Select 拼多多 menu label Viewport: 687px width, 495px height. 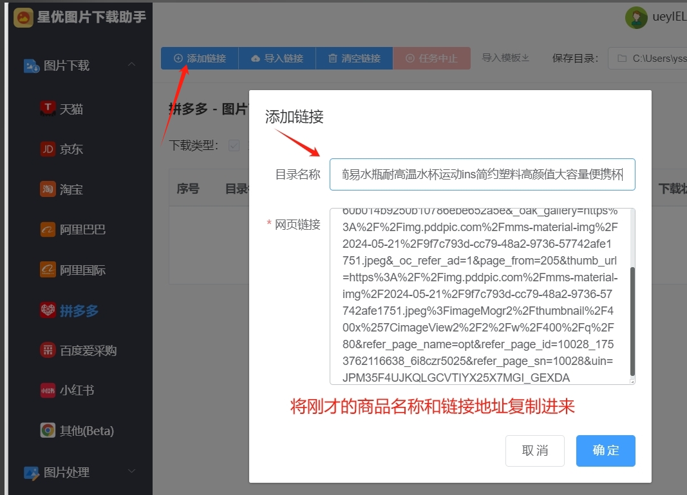[79, 310]
